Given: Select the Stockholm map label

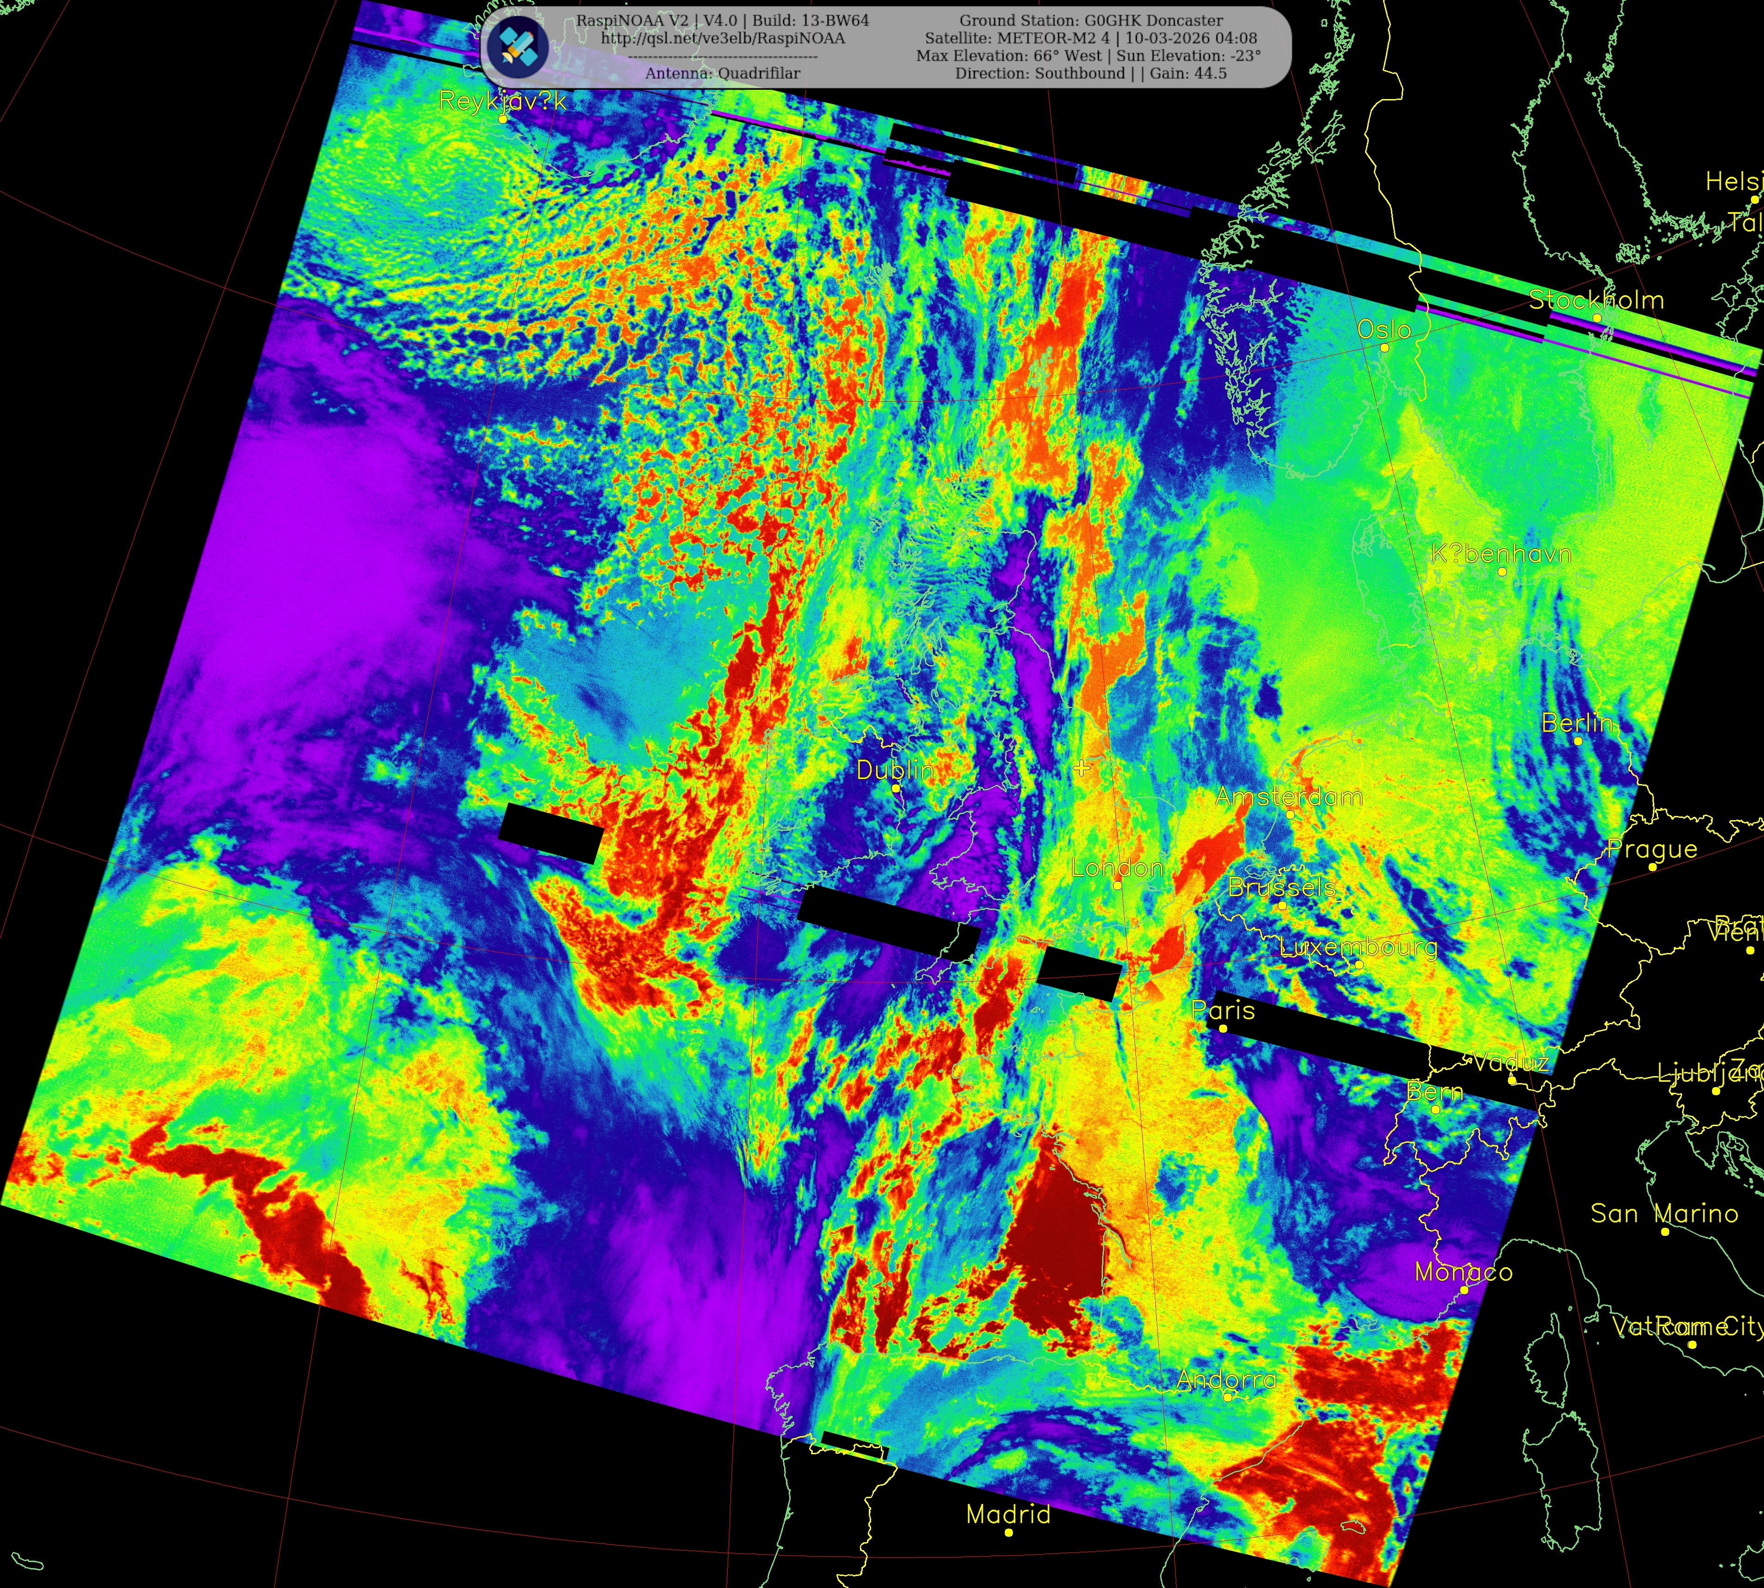Looking at the screenshot, I should point(1596,300).
